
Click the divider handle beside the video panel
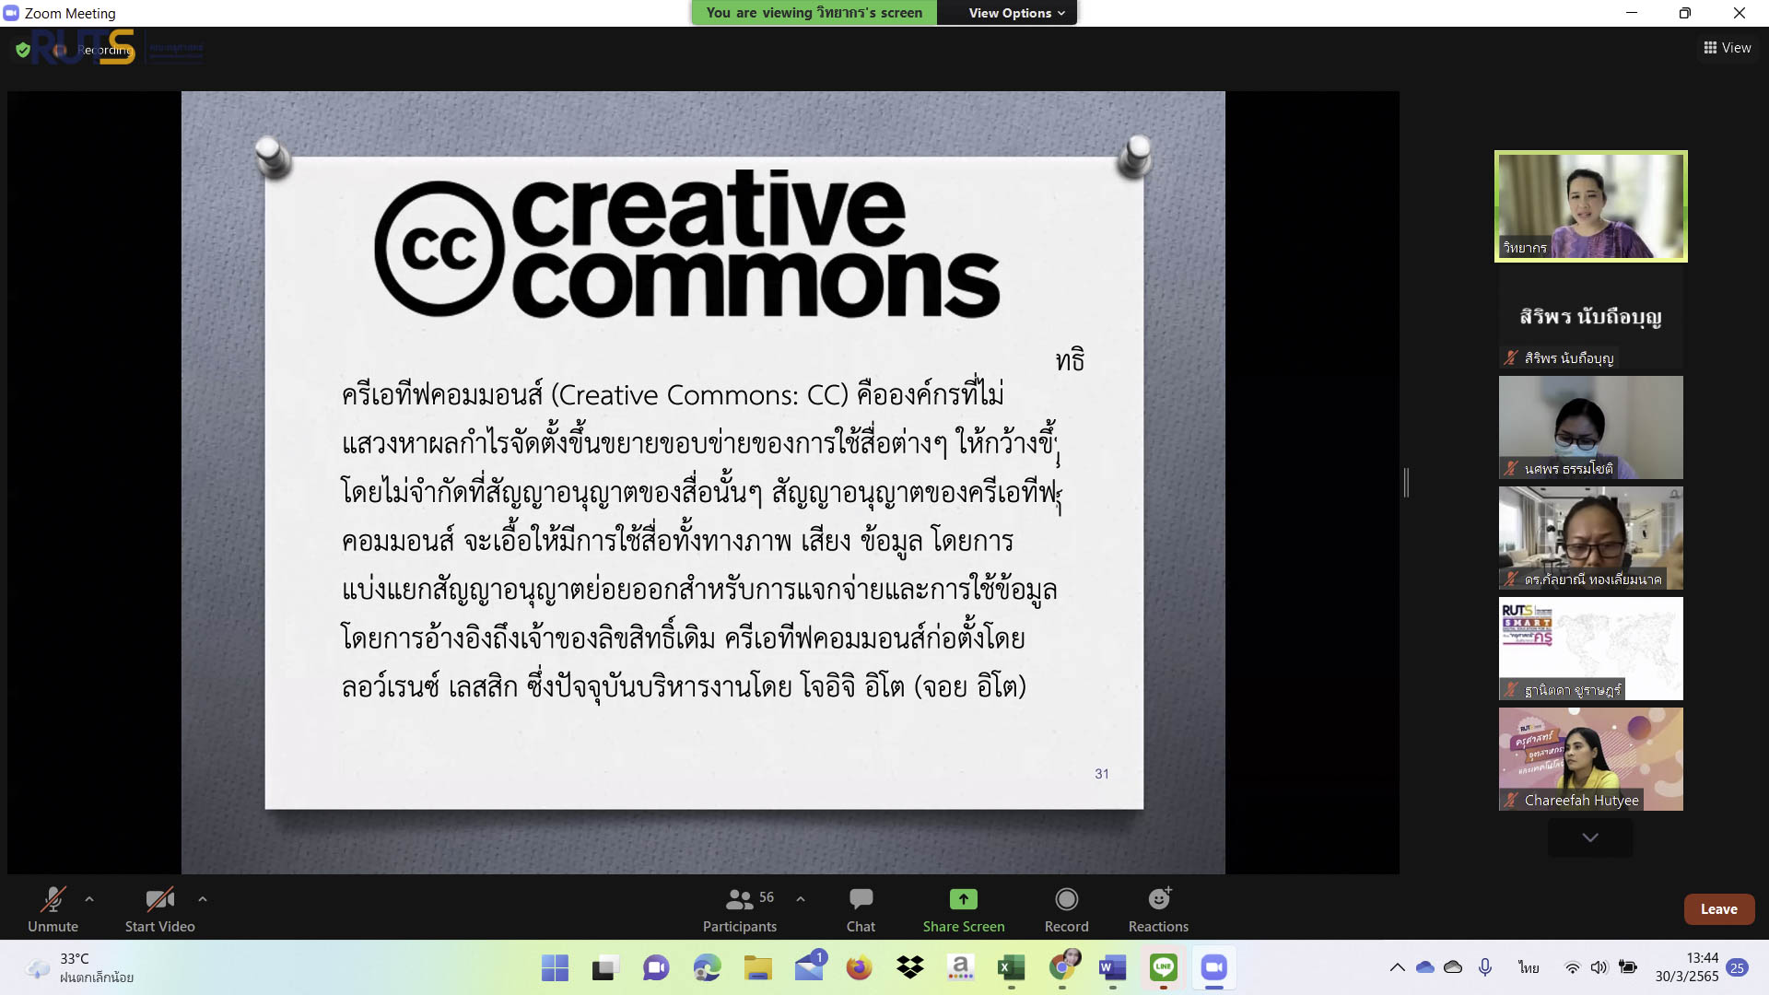[1406, 482]
